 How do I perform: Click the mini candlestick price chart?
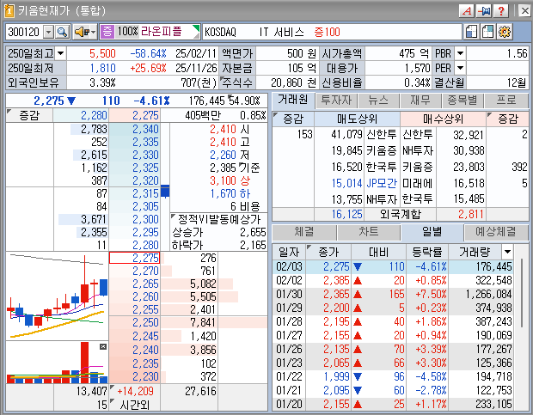coord(57,296)
